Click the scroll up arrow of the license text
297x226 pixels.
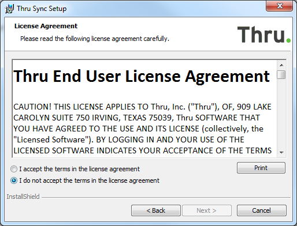click(x=281, y=65)
